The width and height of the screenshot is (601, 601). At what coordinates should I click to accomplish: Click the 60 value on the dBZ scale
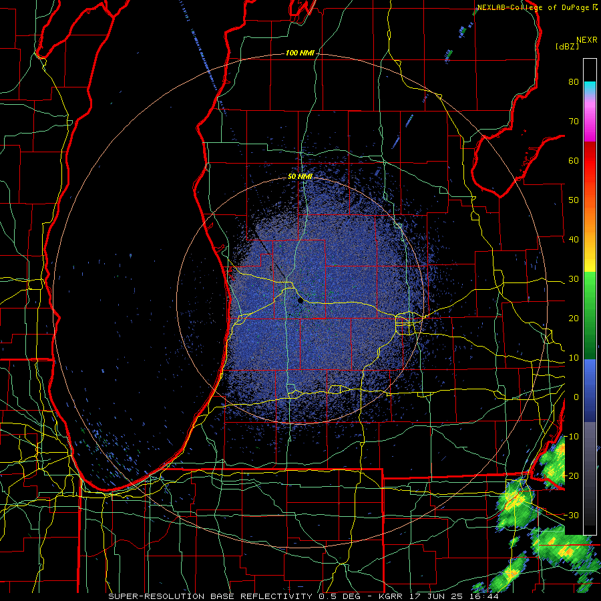tap(574, 160)
